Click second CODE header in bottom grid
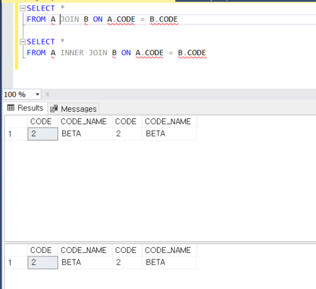This screenshot has height=289, width=316. pyautogui.click(x=127, y=250)
